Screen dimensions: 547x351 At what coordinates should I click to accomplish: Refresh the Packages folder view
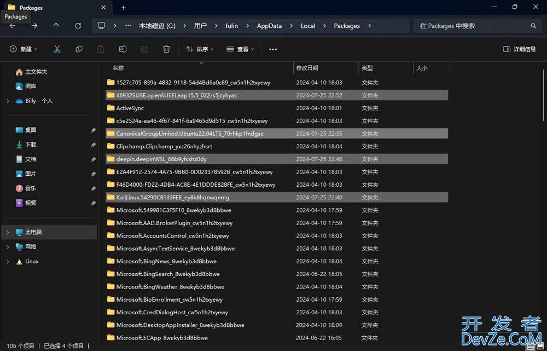(x=78, y=26)
